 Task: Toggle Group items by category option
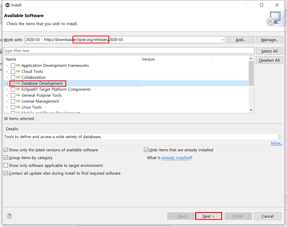pyautogui.click(x=6, y=158)
